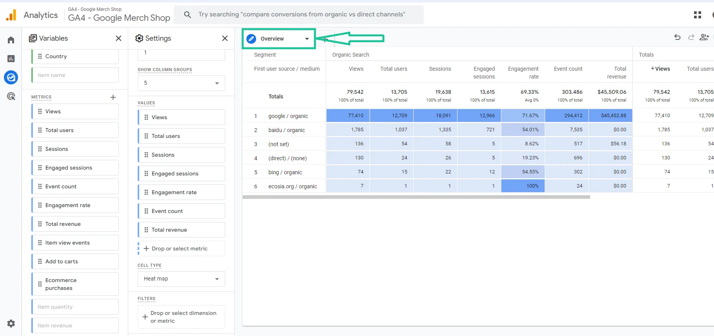Click the Share exploration users icon
The image size is (714, 336).
704,37
